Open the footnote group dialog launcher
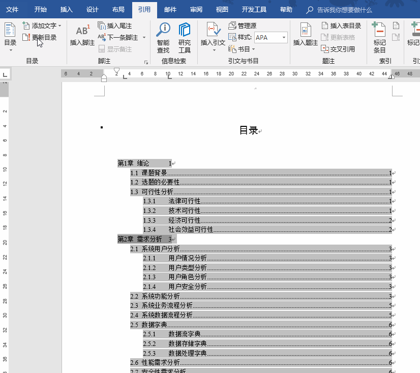Image resolution: width=420 pixels, height=373 pixels. click(x=146, y=62)
